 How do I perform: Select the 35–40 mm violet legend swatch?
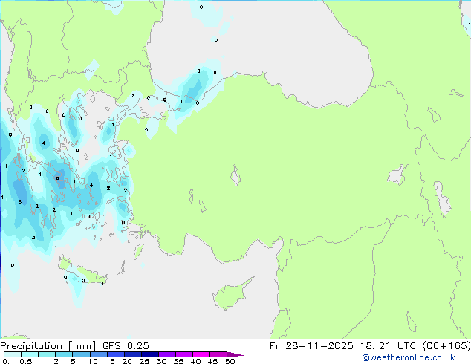(x=183, y=354)
